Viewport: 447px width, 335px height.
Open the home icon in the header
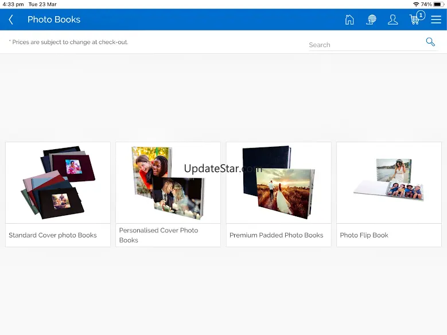tap(349, 20)
